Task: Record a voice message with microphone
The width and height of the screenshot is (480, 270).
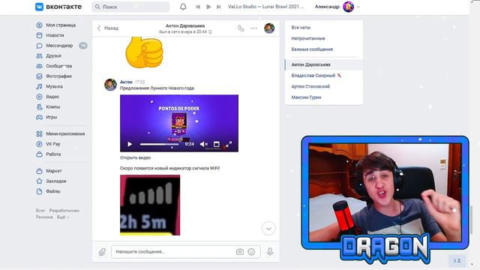Action: click(270, 252)
